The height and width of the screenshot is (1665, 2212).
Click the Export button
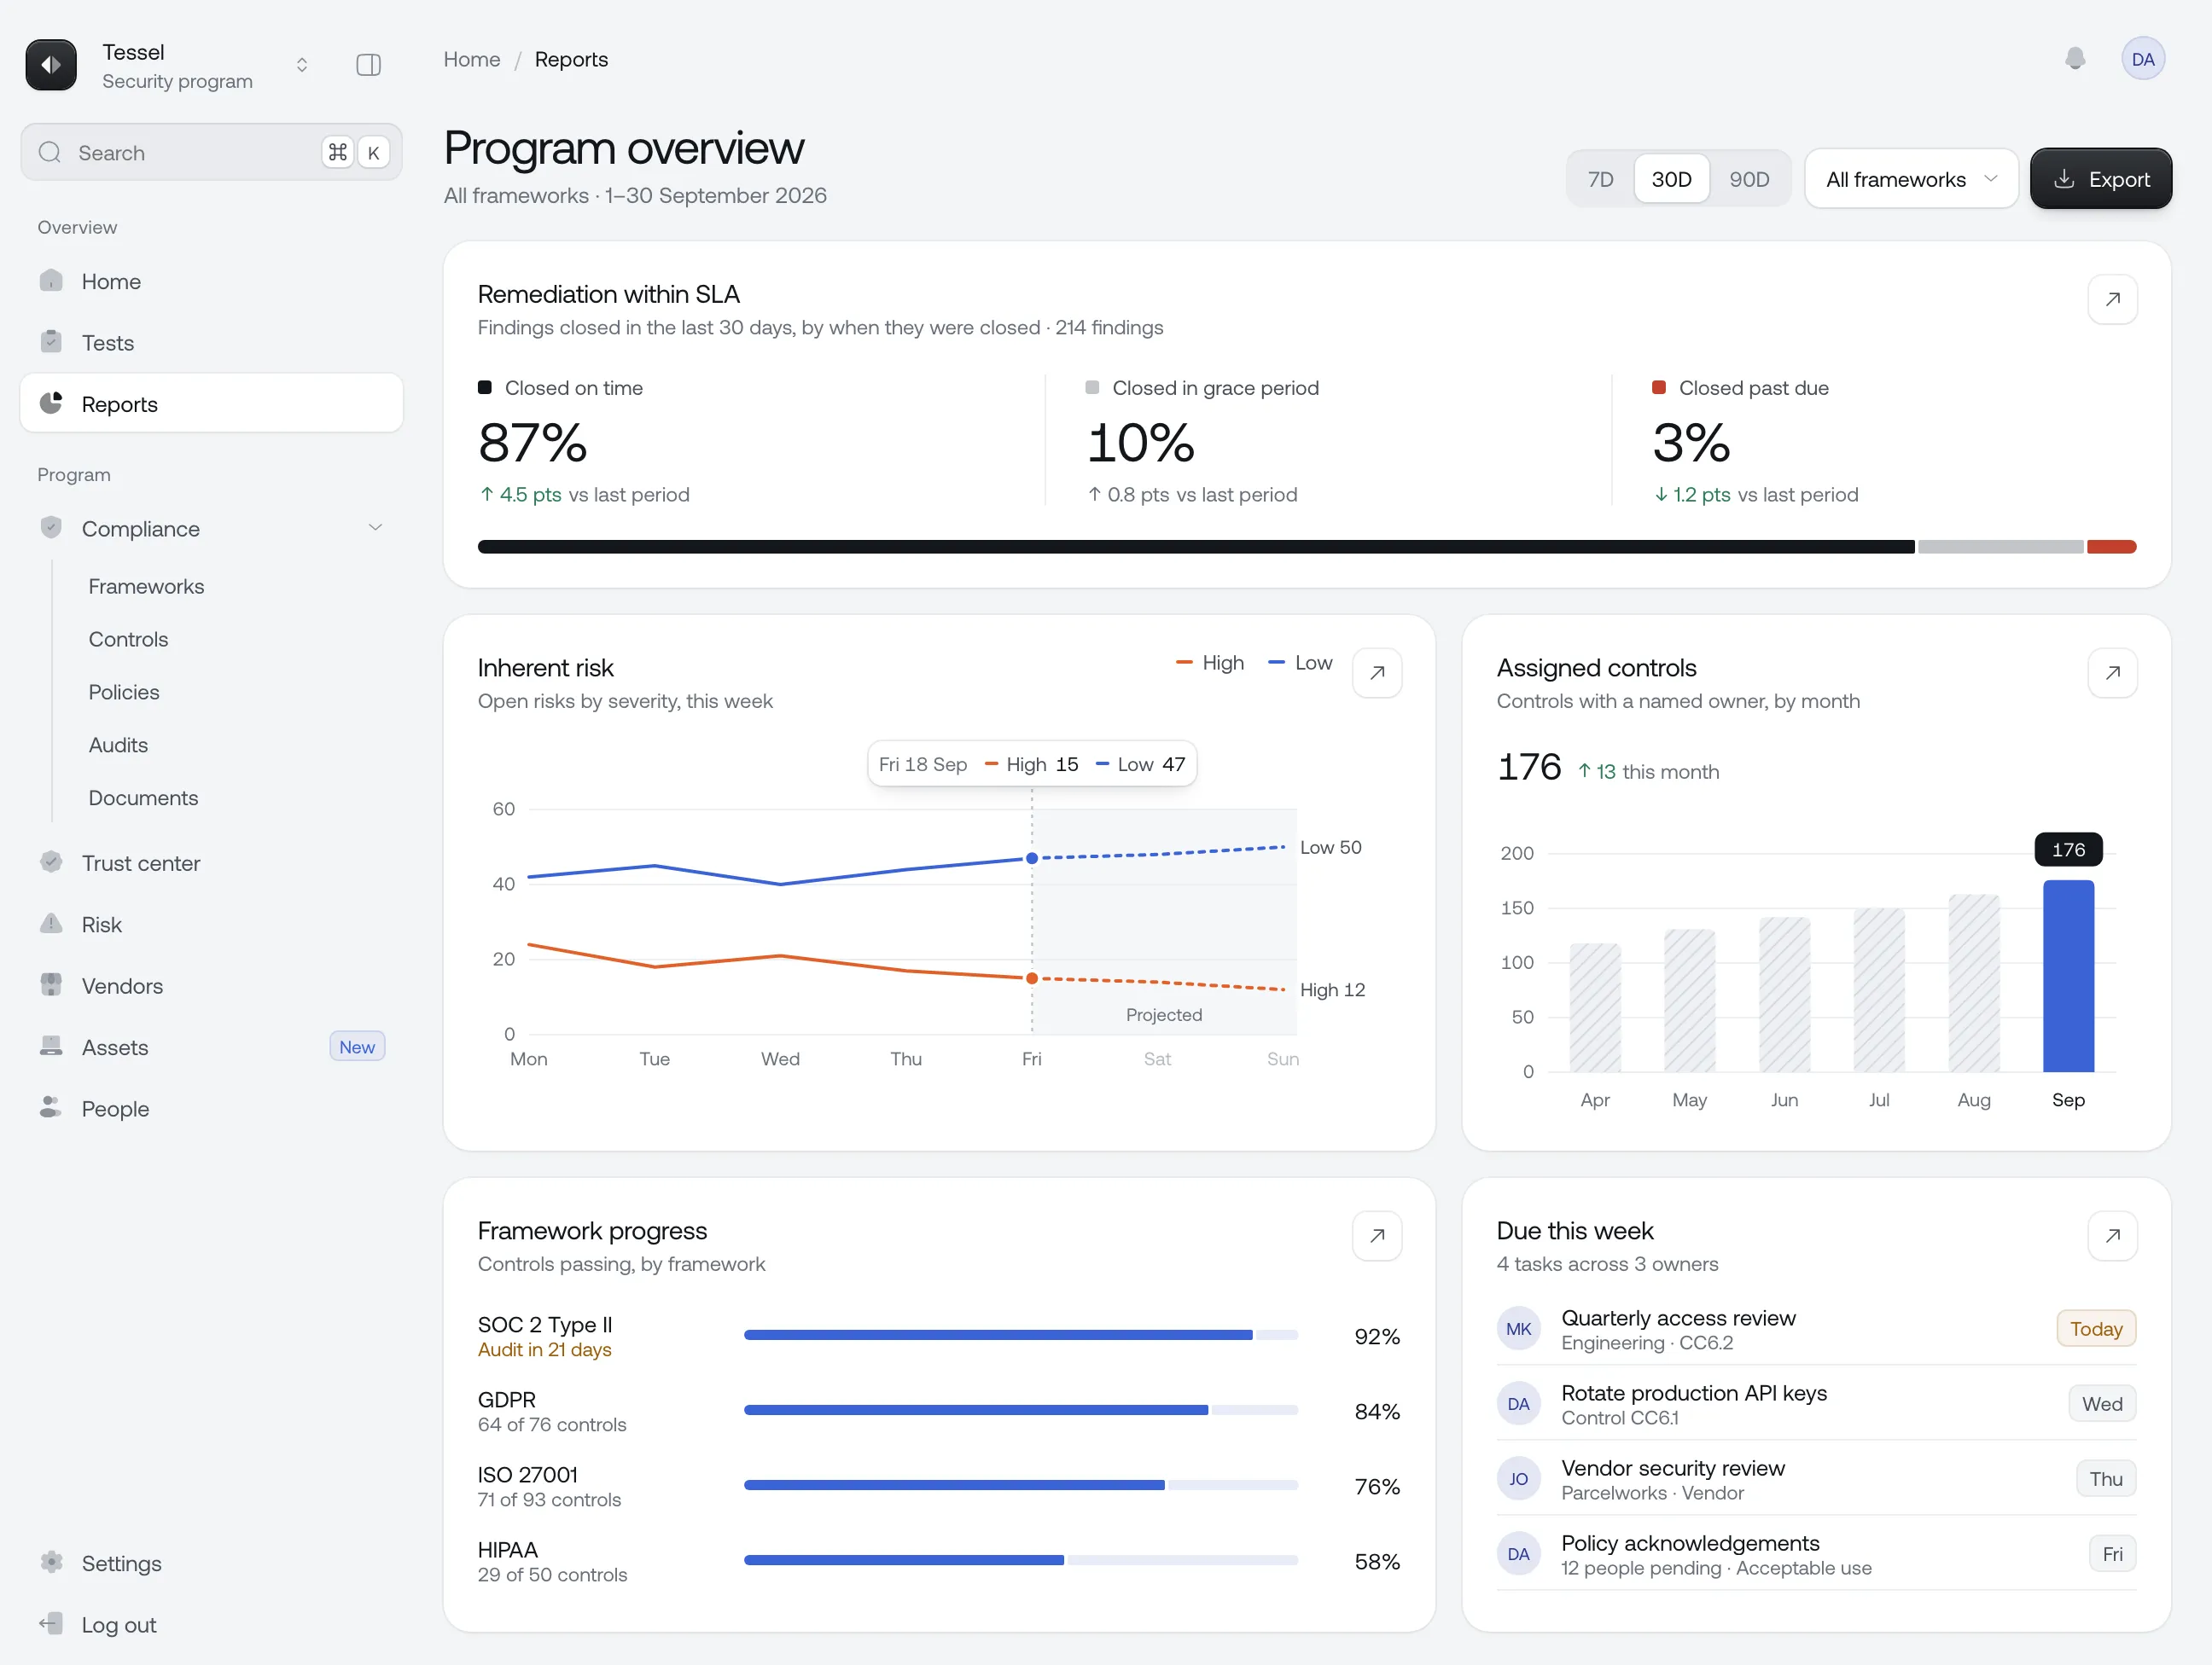click(2100, 179)
